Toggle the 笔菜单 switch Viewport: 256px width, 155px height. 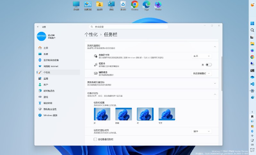click(209, 65)
